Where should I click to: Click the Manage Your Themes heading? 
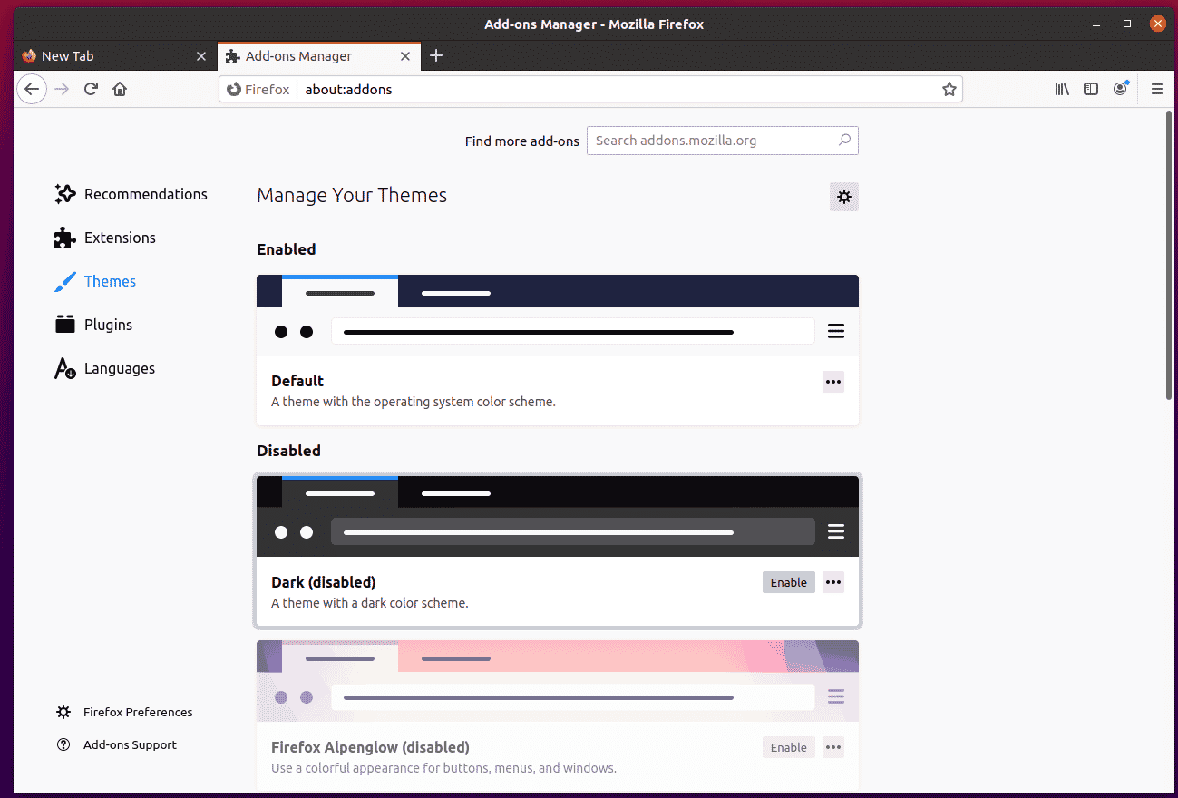coord(352,195)
